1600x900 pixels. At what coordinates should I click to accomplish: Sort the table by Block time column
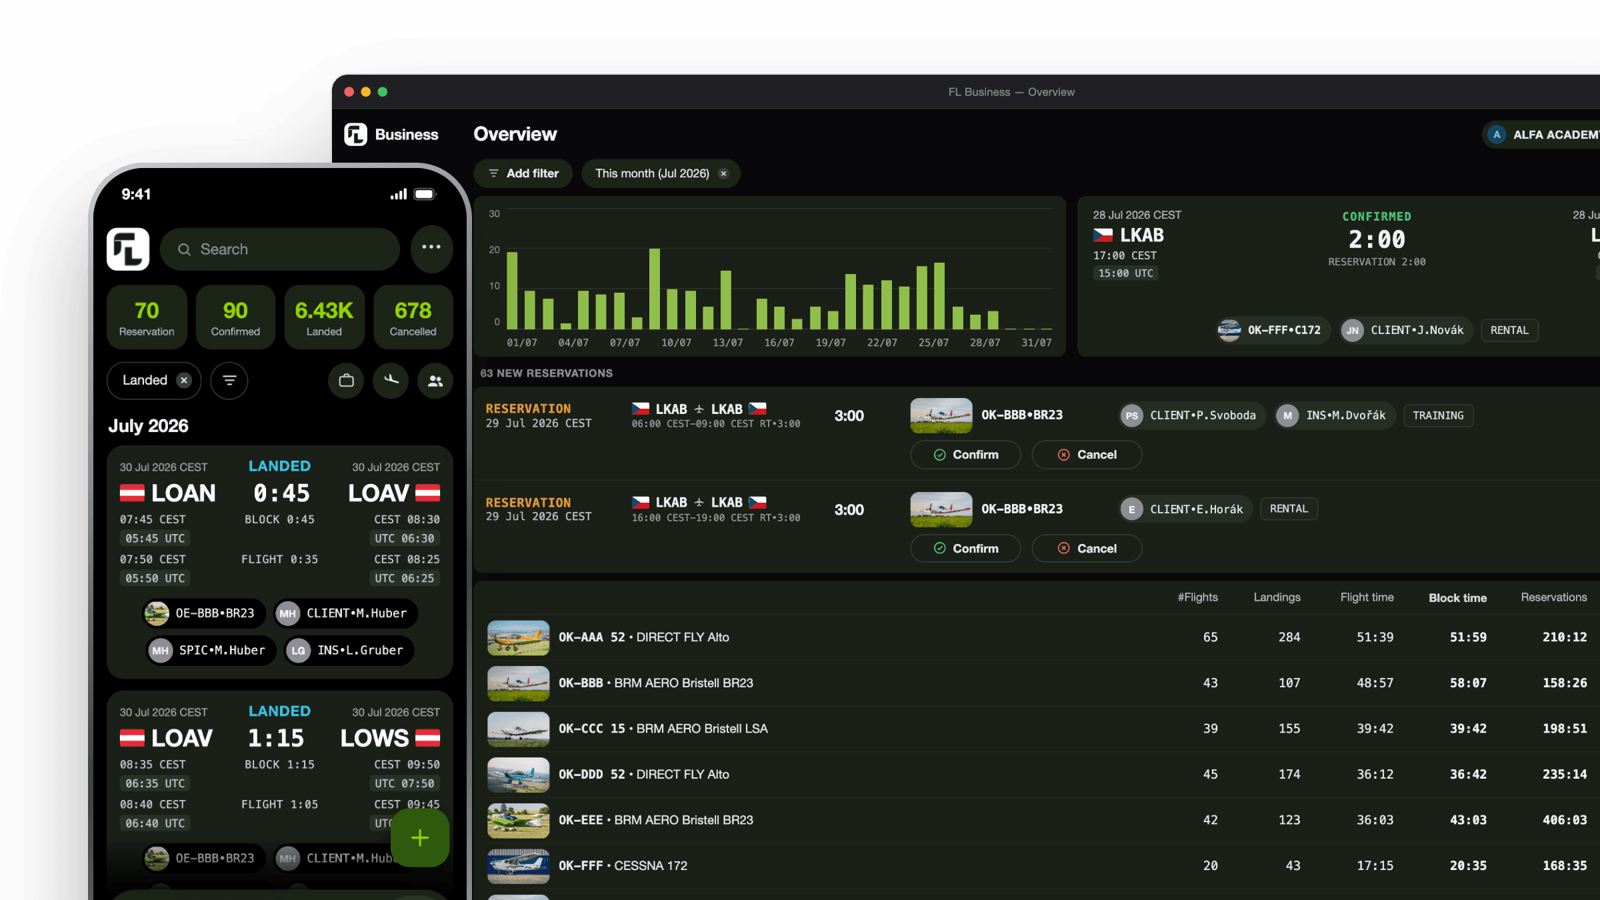(1457, 598)
